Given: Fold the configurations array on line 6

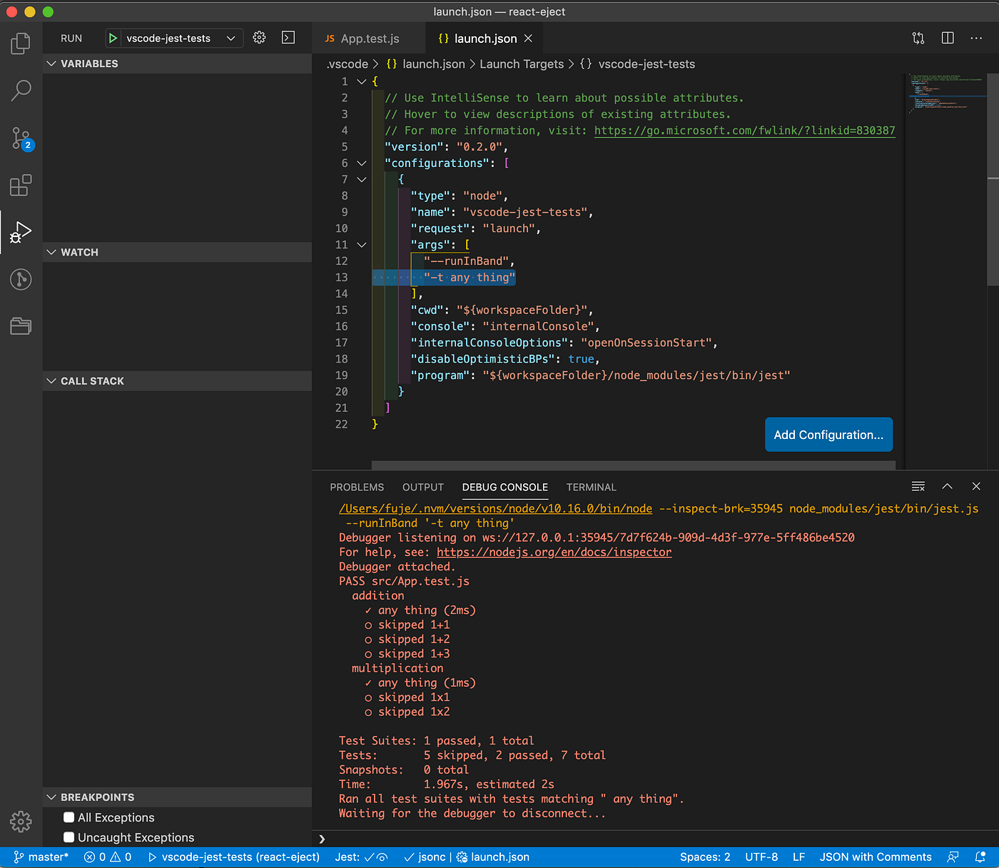Looking at the screenshot, I should click(x=361, y=163).
